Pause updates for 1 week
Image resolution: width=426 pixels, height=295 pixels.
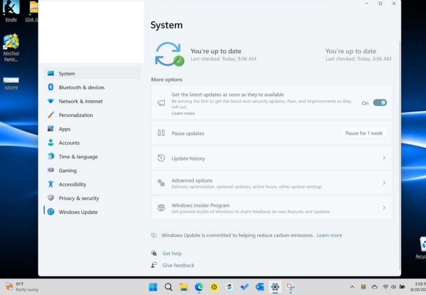coord(364,133)
